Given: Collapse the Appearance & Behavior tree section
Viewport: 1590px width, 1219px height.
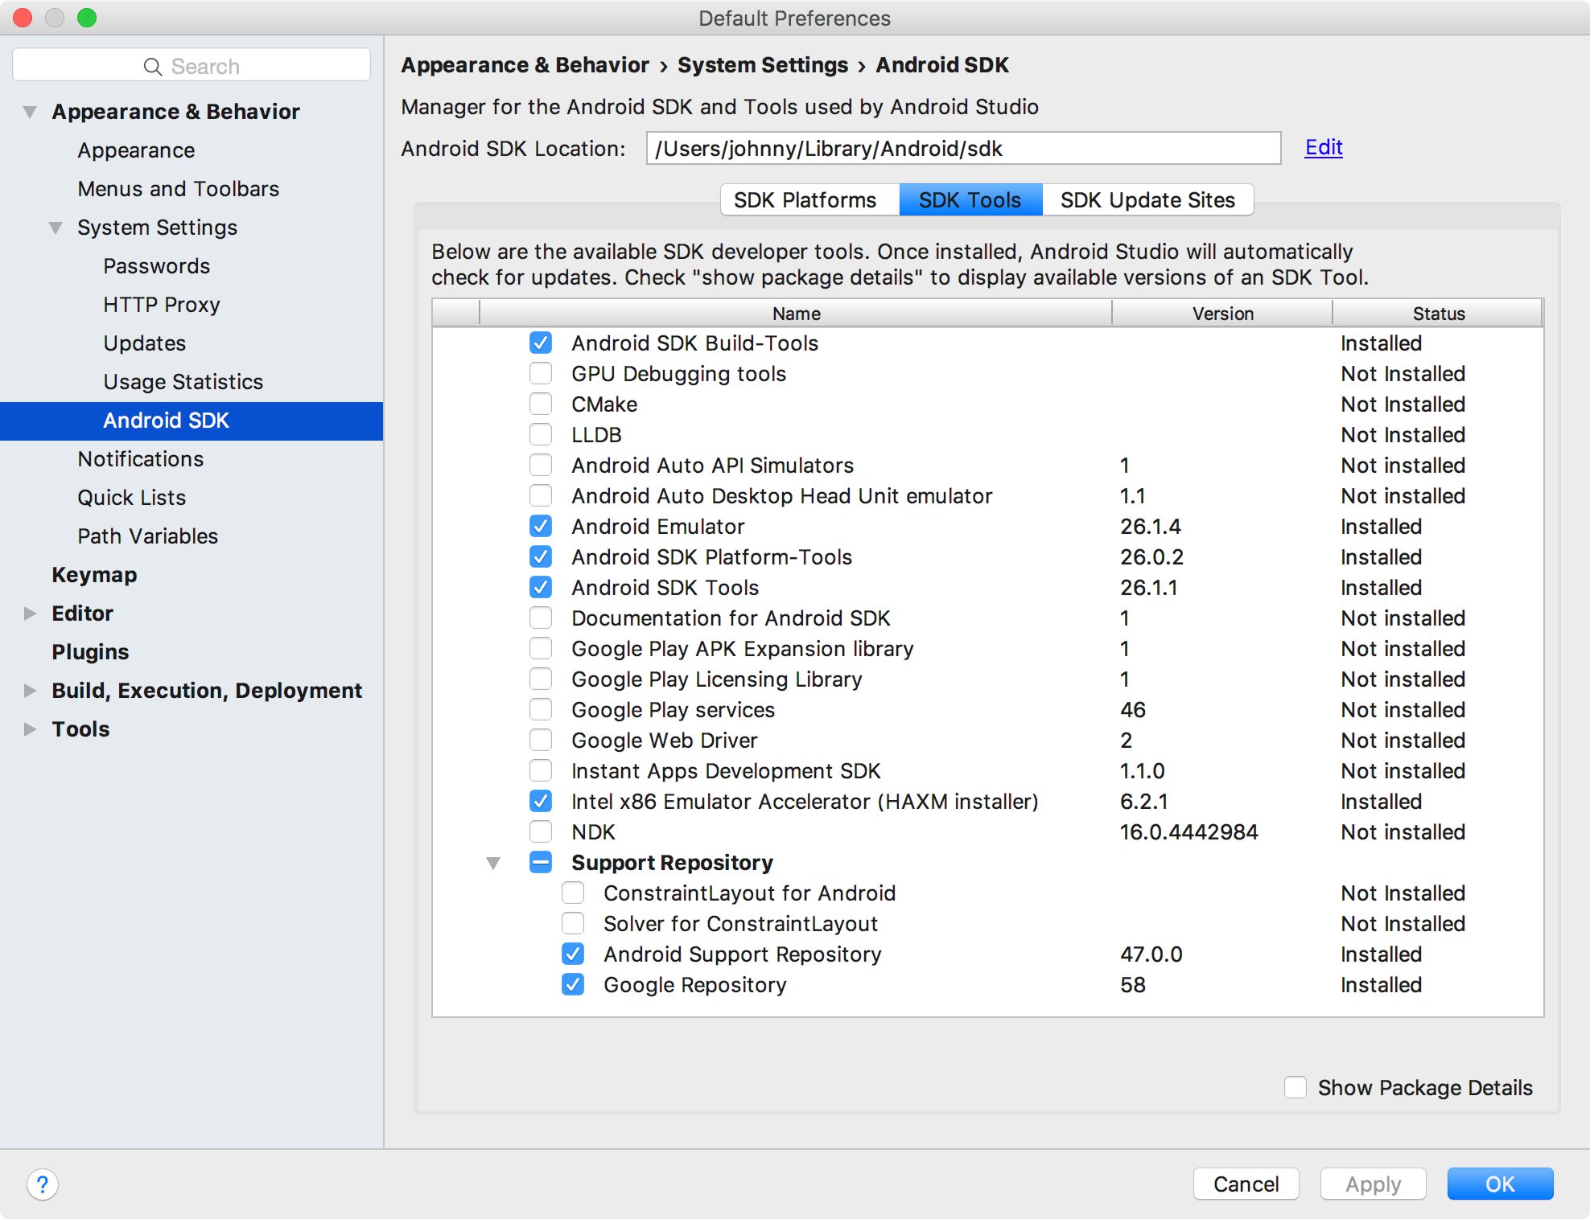Looking at the screenshot, I should click(x=30, y=112).
